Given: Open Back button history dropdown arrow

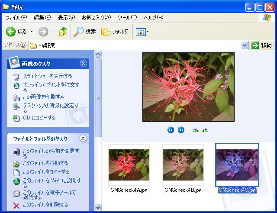Looking at the screenshot, I should (32, 32).
